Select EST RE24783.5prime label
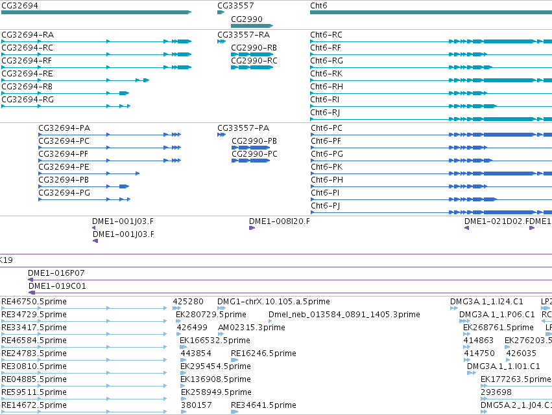Screen dimensions: 552x415 point(34,353)
